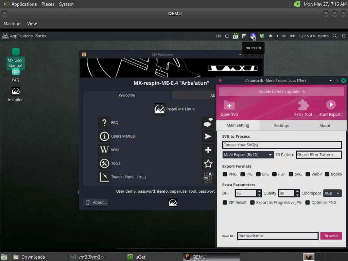The width and height of the screenshot is (348, 261).
Task: Open the Extra Tool puzzle icon
Action: 303,105
